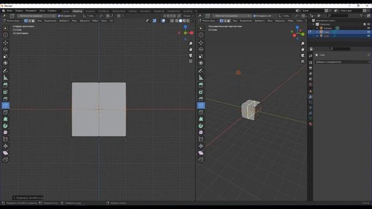The width and height of the screenshot is (372, 209).
Task: Select the Rip Region tool in left viewport
Action: [x=5, y=160]
